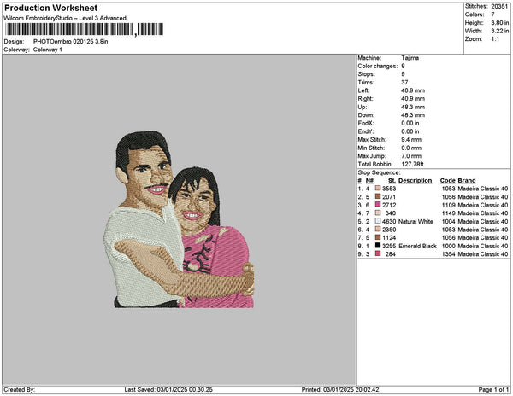
Task: Select thread code 1354
Action: pyautogui.click(x=448, y=254)
